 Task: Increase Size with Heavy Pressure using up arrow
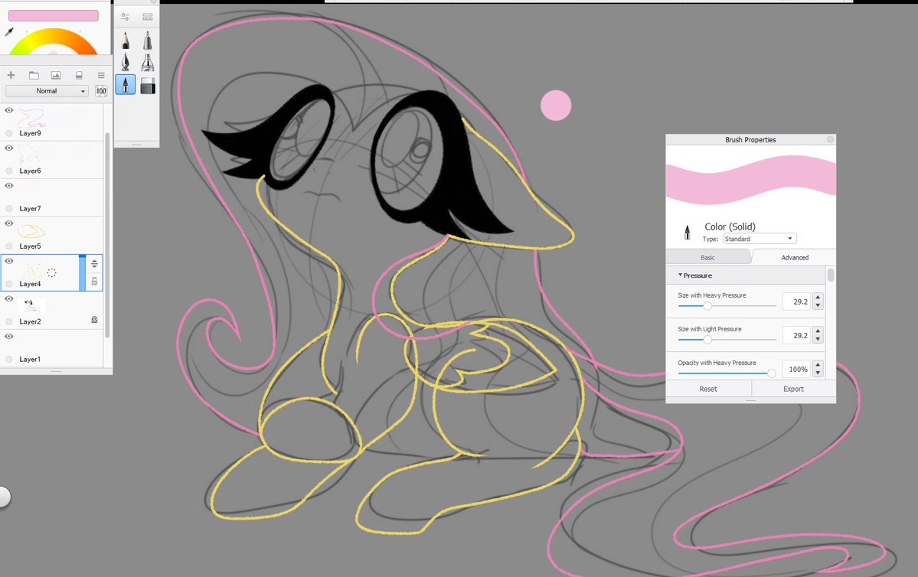point(818,297)
